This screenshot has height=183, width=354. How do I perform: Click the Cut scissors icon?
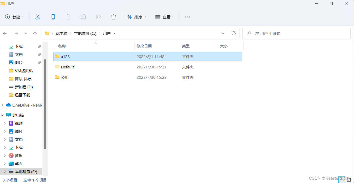click(38, 17)
